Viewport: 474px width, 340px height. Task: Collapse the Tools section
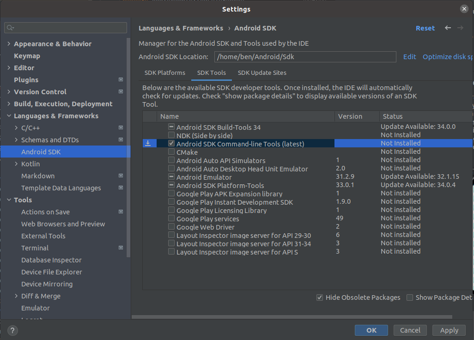pyautogui.click(x=9, y=200)
